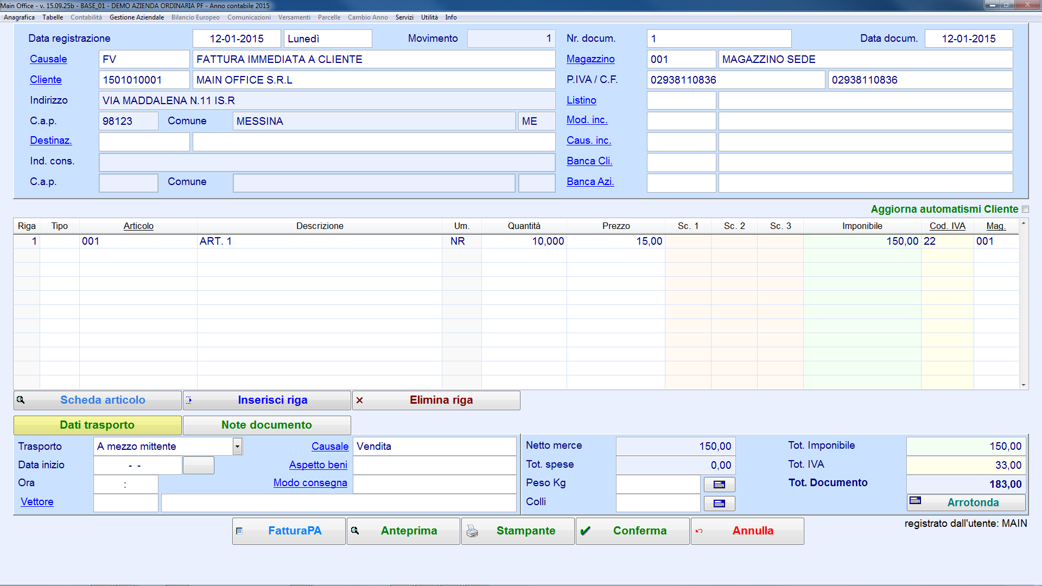Click the Nr. docum. input field
The height and width of the screenshot is (586, 1042).
click(719, 39)
